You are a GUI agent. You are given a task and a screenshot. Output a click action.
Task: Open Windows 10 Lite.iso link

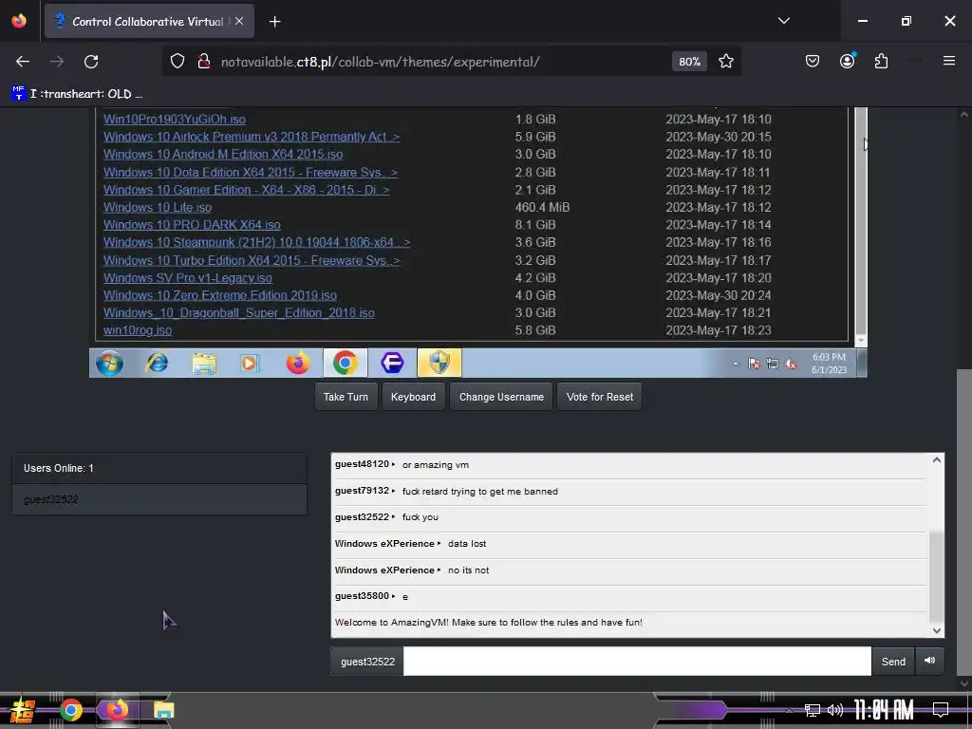point(158,207)
